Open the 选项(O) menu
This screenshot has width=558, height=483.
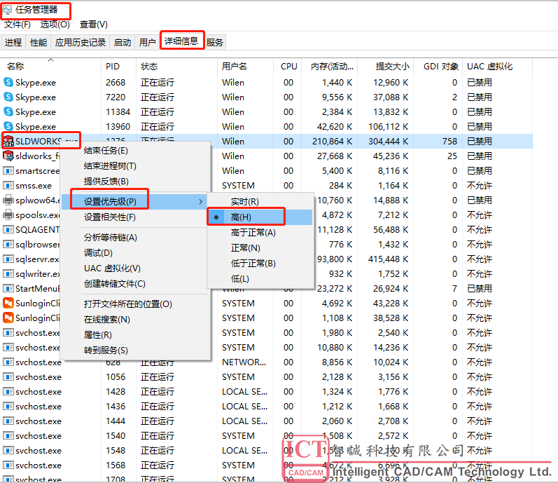(55, 25)
